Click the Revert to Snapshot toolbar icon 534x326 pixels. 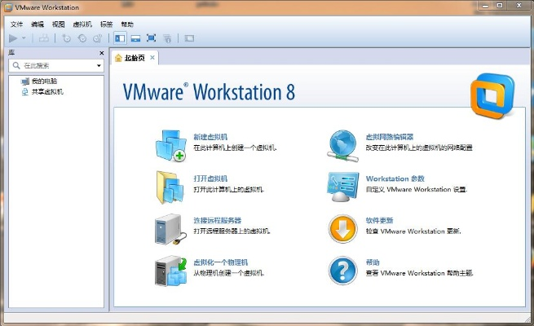coord(82,38)
